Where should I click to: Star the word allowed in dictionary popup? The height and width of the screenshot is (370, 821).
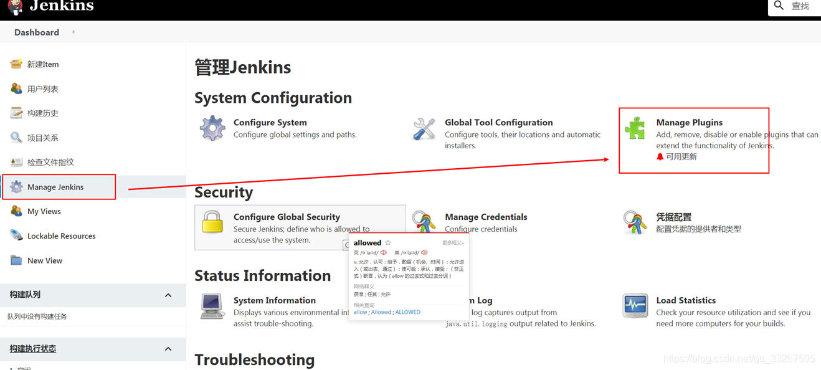(x=388, y=243)
